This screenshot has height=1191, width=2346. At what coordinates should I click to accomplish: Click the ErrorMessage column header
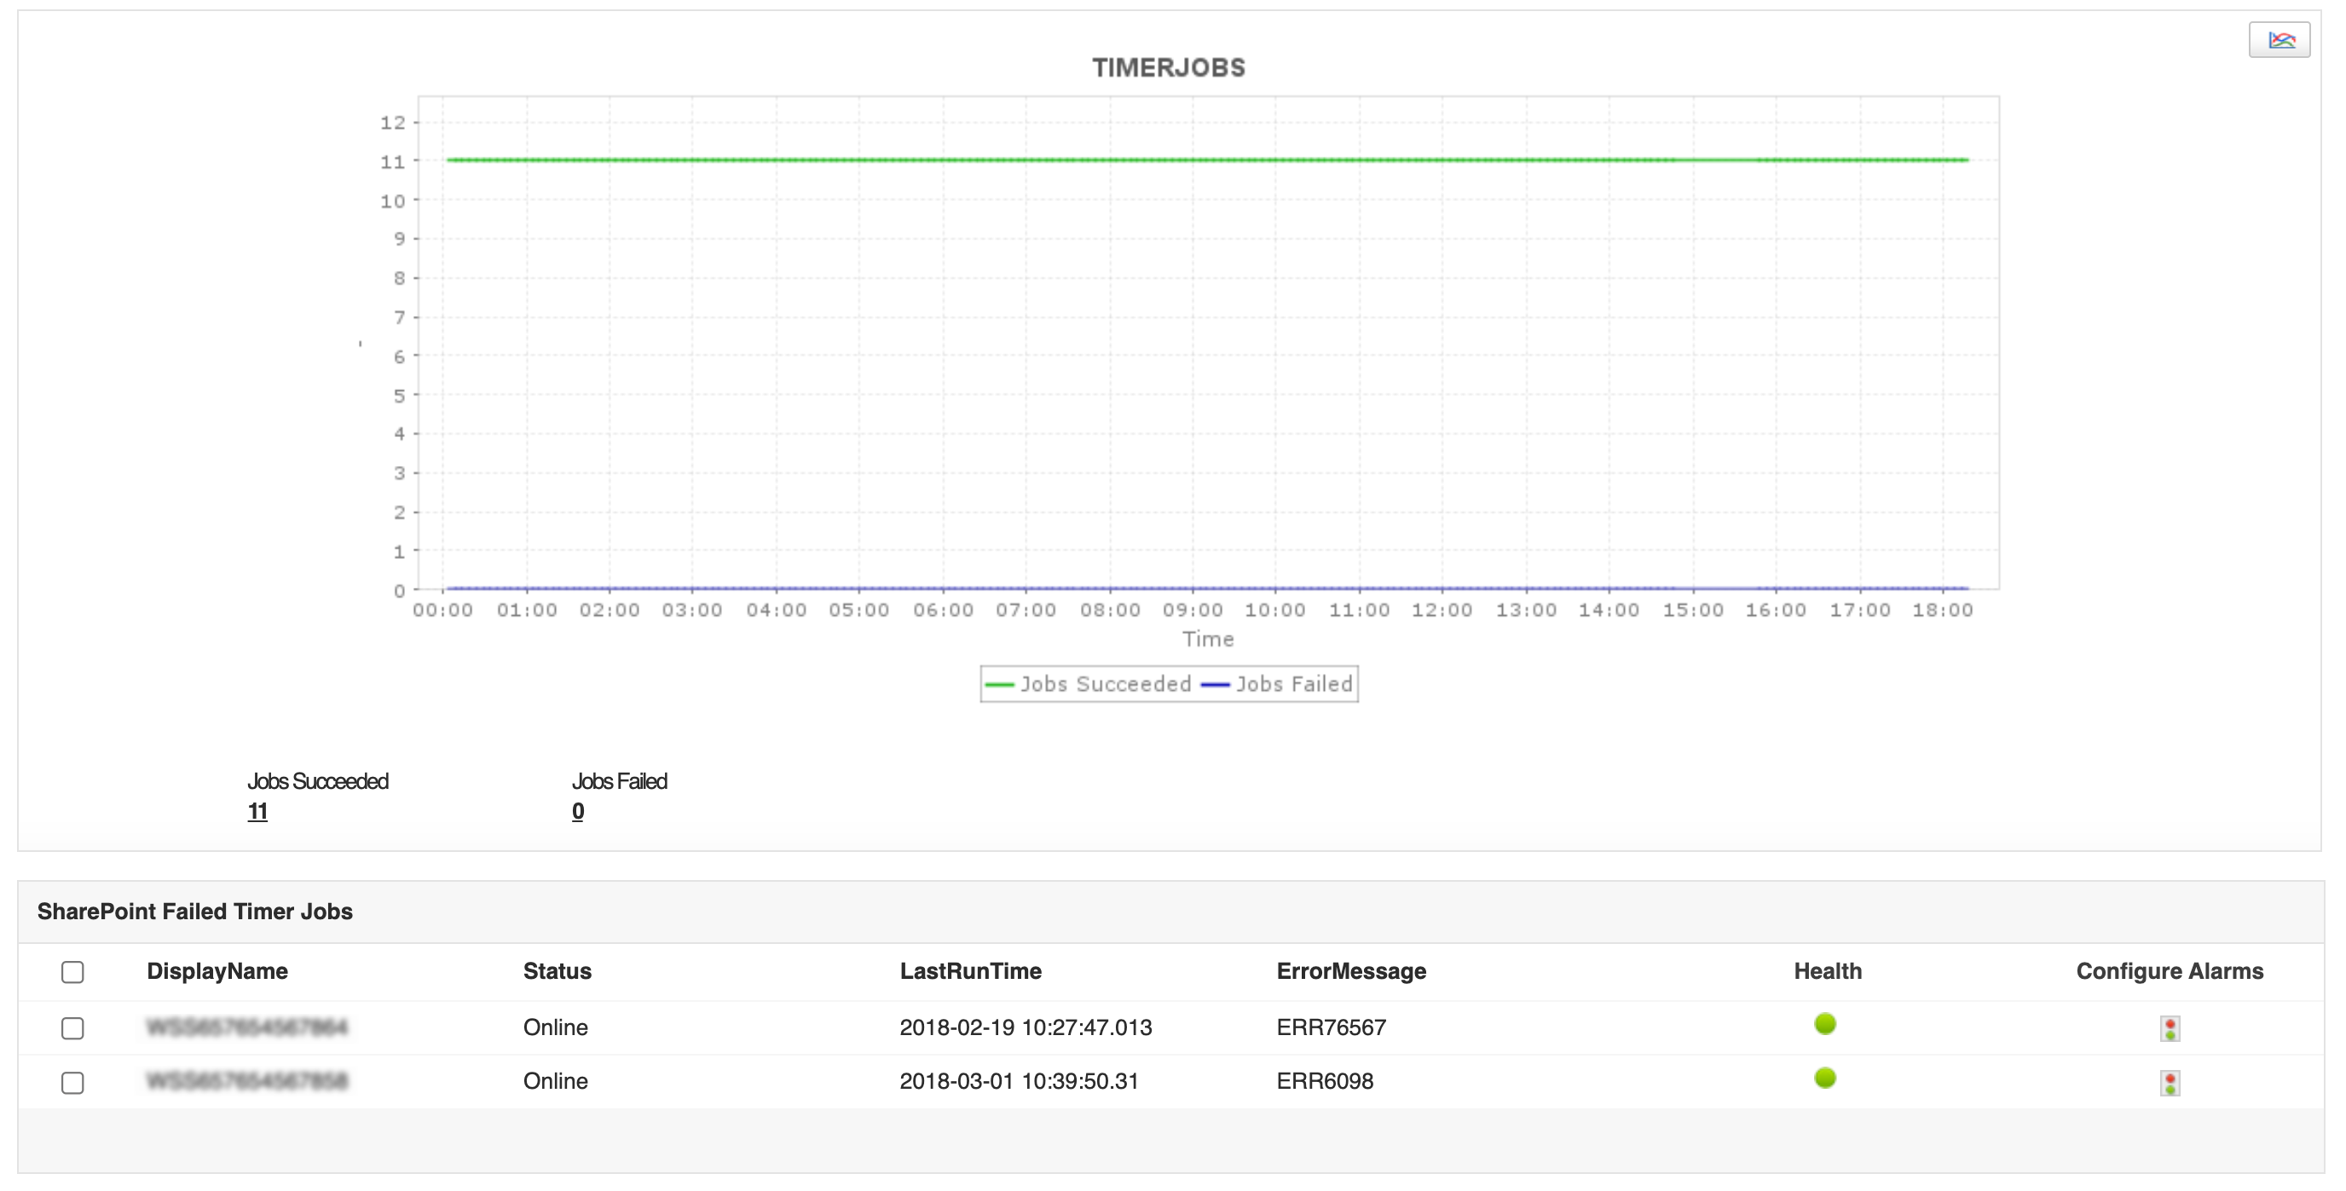(1350, 971)
